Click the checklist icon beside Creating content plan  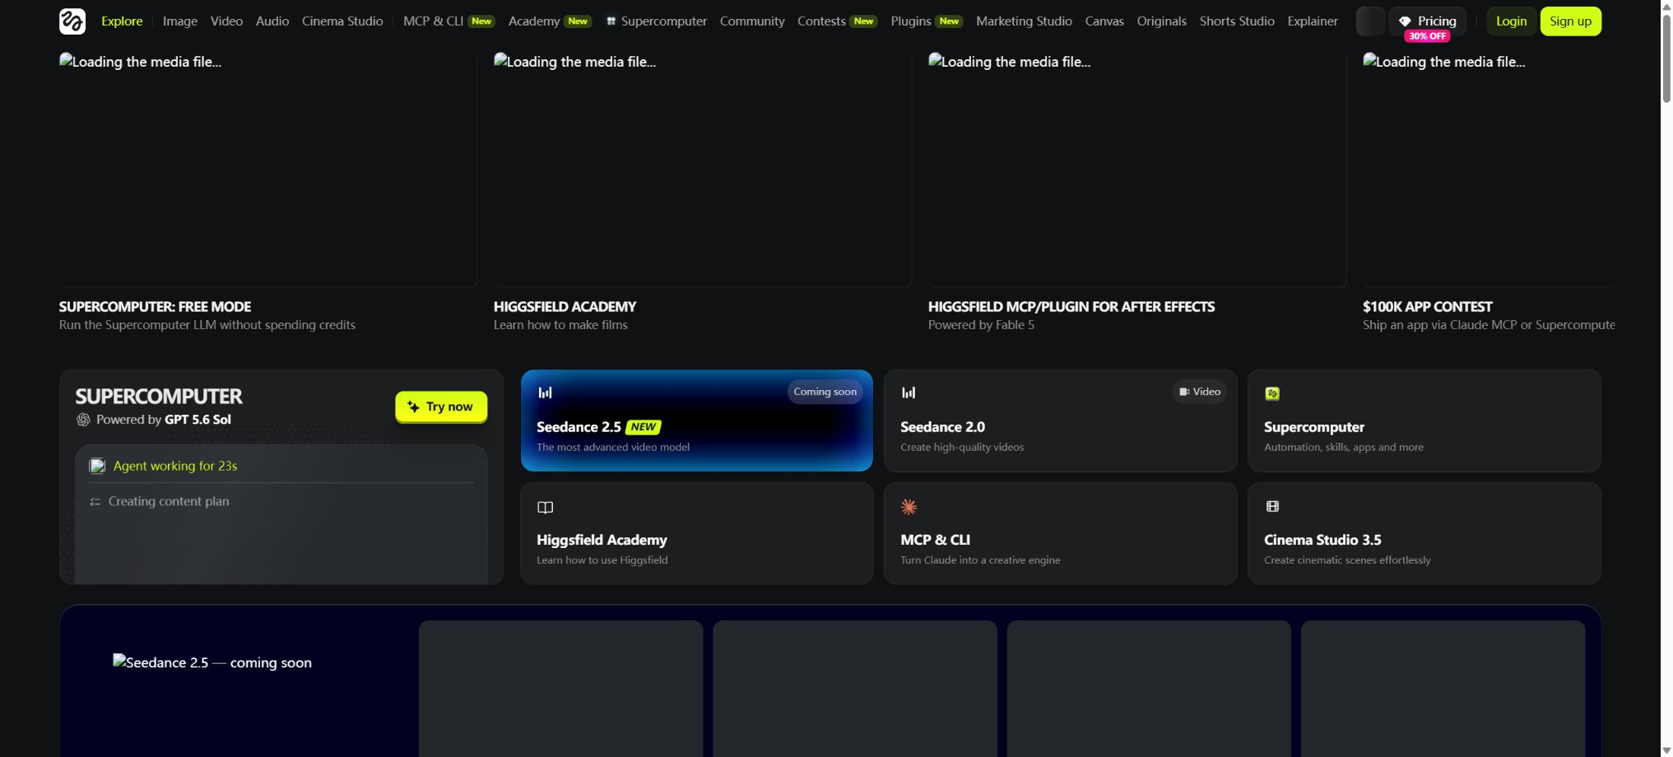[x=95, y=502]
